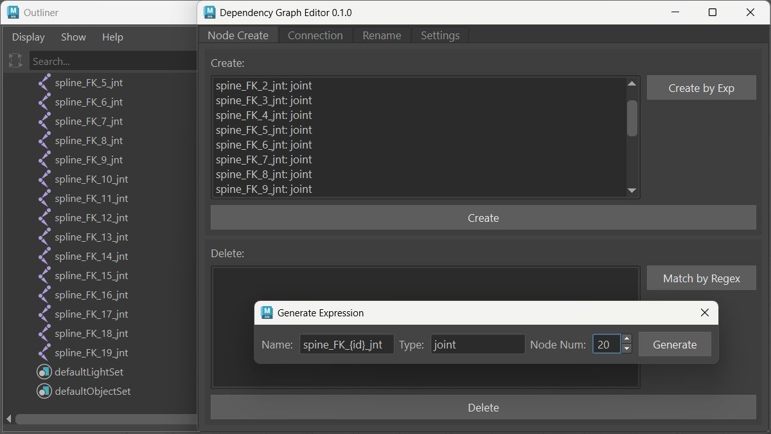Increase Node Num with up arrow
The width and height of the screenshot is (771, 434).
pyautogui.click(x=627, y=339)
